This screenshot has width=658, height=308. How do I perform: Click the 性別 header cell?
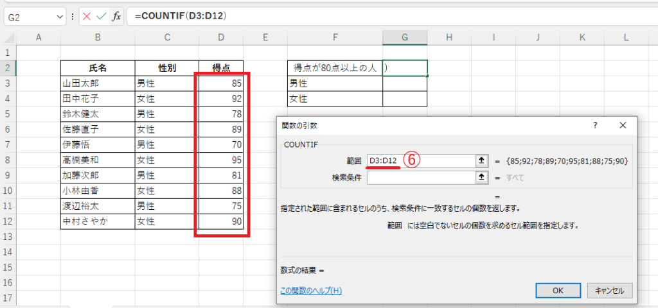pos(167,68)
